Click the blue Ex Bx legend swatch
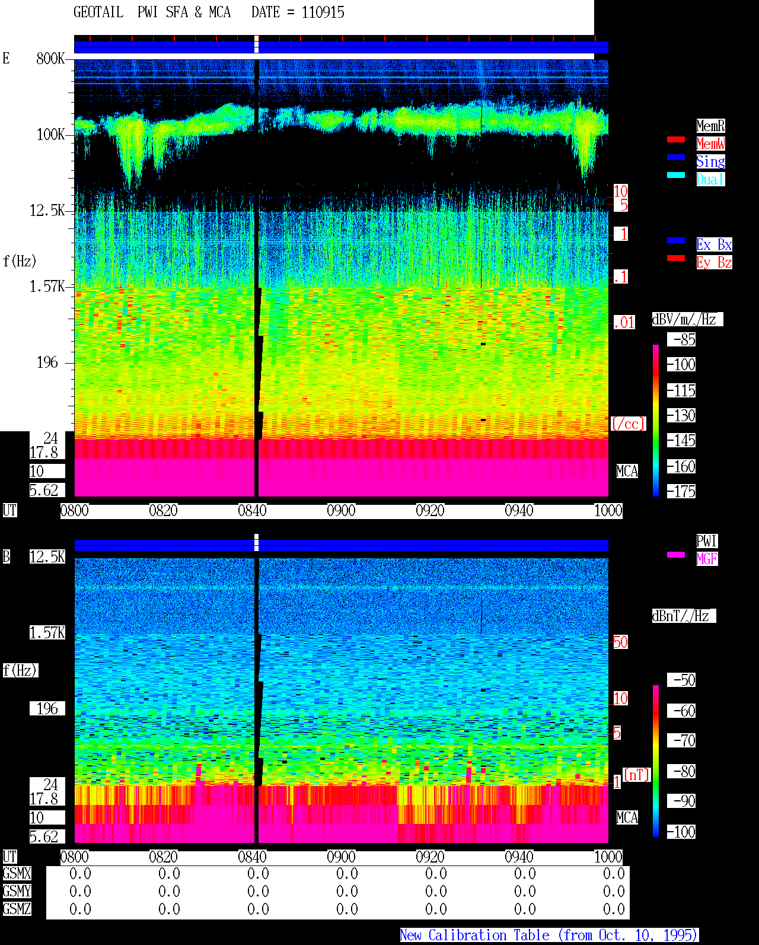The height and width of the screenshot is (945, 759). click(x=676, y=241)
